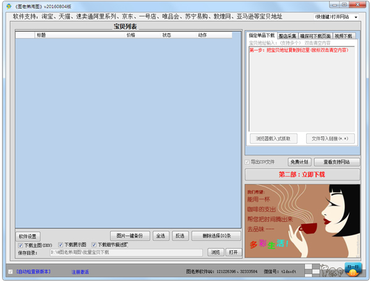Switch to the 整店采集 tab
This screenshot has width=371, height=281.
coord(287,36)
